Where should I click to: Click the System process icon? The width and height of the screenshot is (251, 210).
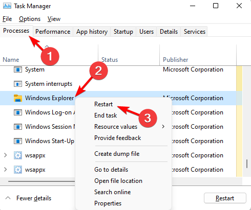18,69
